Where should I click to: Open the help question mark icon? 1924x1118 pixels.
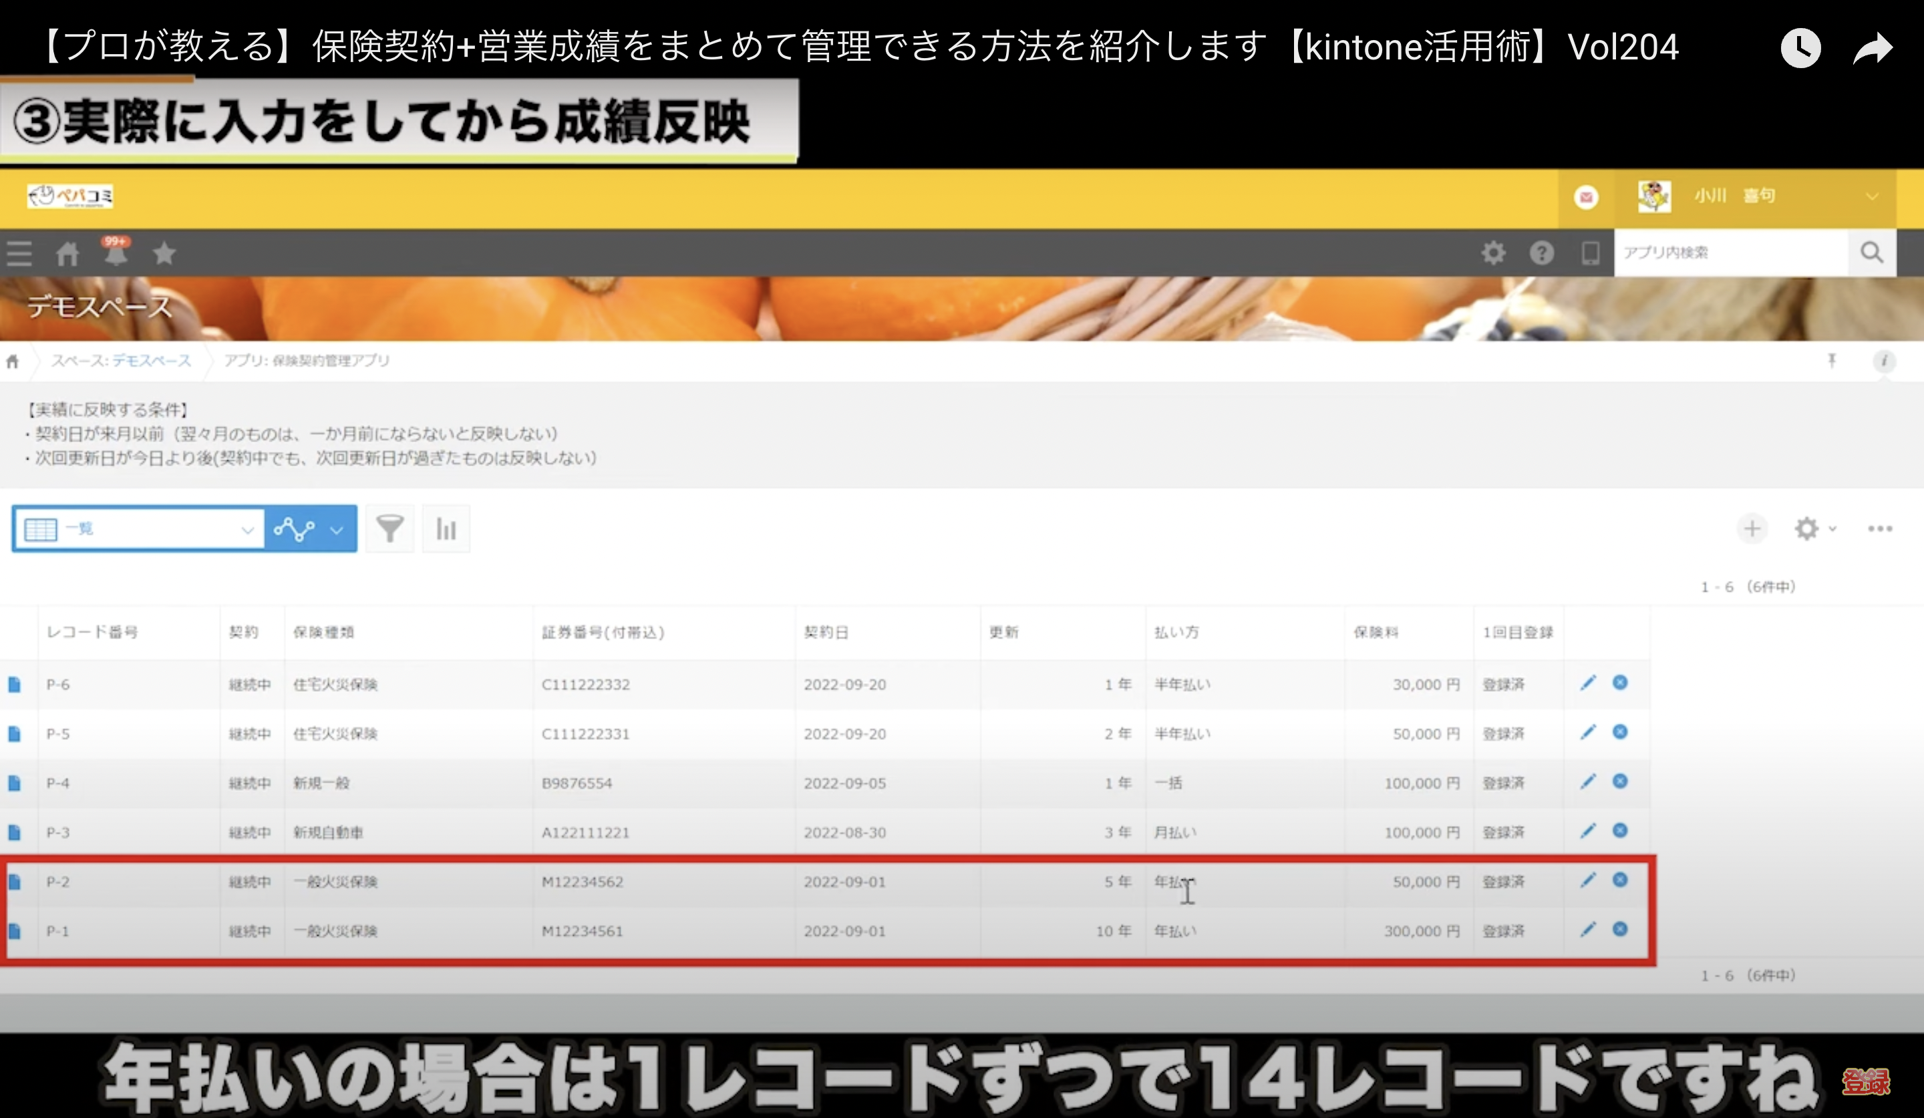point(1541,252)
